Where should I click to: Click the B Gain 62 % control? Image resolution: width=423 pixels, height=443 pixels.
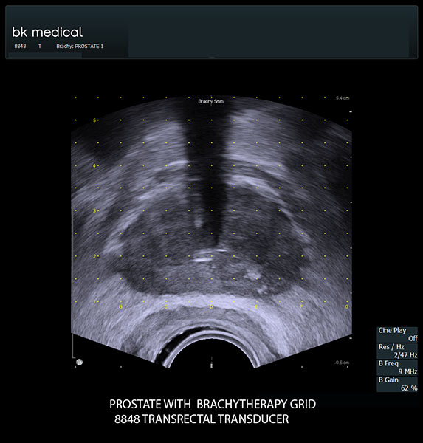click(x=397, y=384)
